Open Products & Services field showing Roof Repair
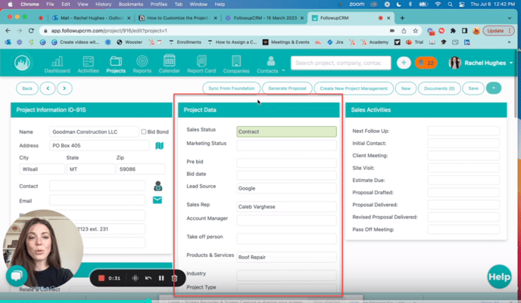The width and height of the screenshot is (521, 303). coord(286,257)
